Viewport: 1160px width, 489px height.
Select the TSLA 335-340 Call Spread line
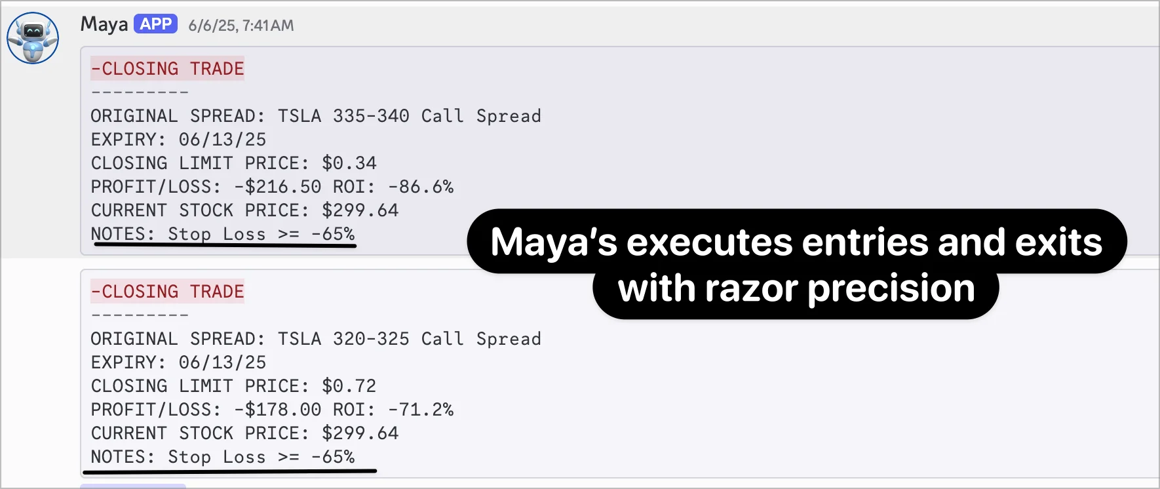tap(315, 116)
